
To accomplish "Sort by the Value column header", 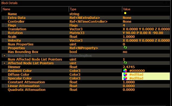I will 146,9.
